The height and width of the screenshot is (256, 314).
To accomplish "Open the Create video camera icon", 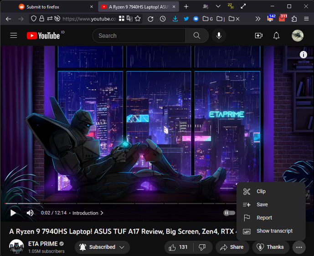I will pos(259,36).
